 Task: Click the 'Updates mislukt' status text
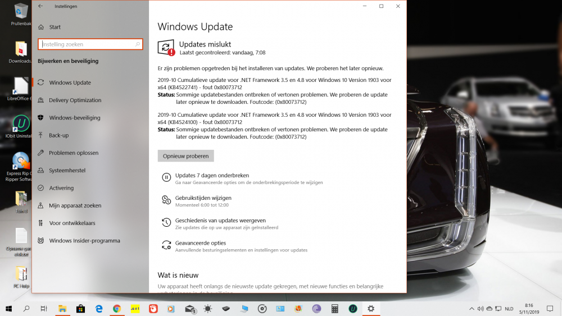(x=205, y=44)
